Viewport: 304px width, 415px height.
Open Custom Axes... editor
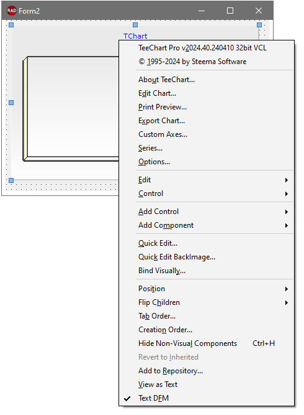(207, 134)
